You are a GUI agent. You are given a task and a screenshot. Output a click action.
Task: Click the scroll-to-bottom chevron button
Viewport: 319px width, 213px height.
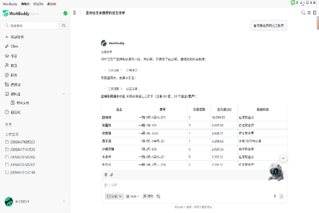pos(283,158)
